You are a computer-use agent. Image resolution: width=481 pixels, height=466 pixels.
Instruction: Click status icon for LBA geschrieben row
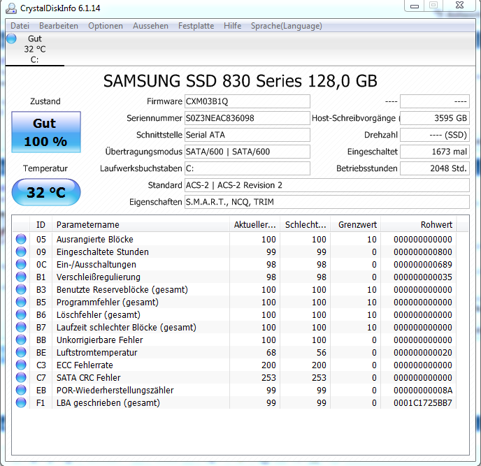[21, 402]
